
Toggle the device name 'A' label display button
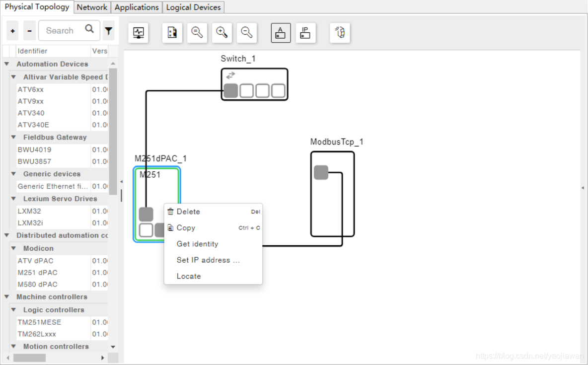coord(281,33)
